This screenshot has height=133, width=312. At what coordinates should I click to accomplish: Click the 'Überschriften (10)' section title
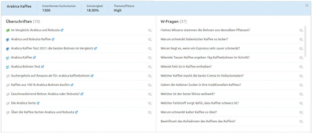coord(23,22)
